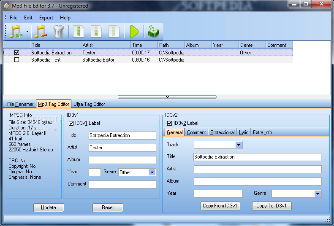Uncheck the Softpedia Extraction row checkbox
This screenshot has width=334, height=226.
[16, 53]
